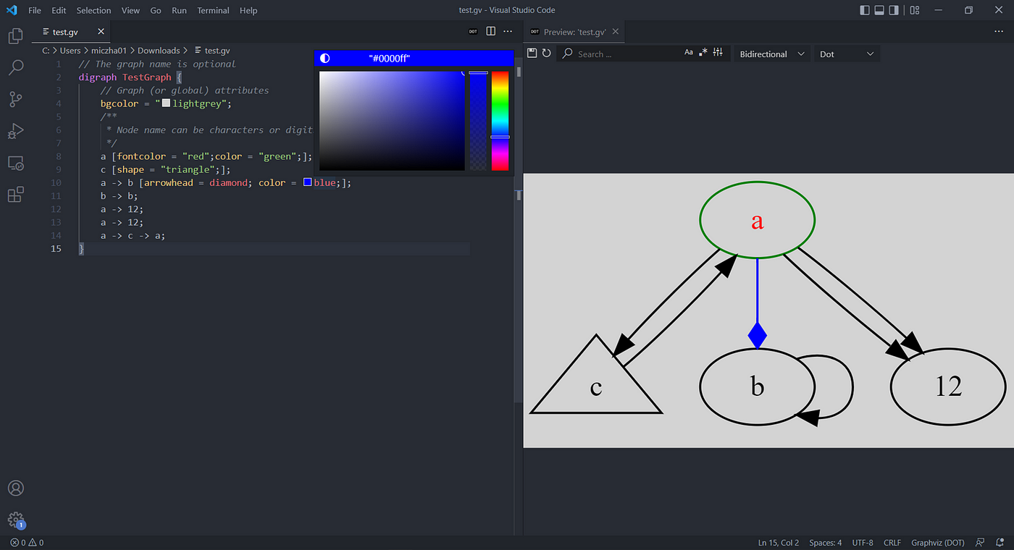Customize layout icon in title bar
This screenshot has width=1014, height=550.
tap(915, 10)
